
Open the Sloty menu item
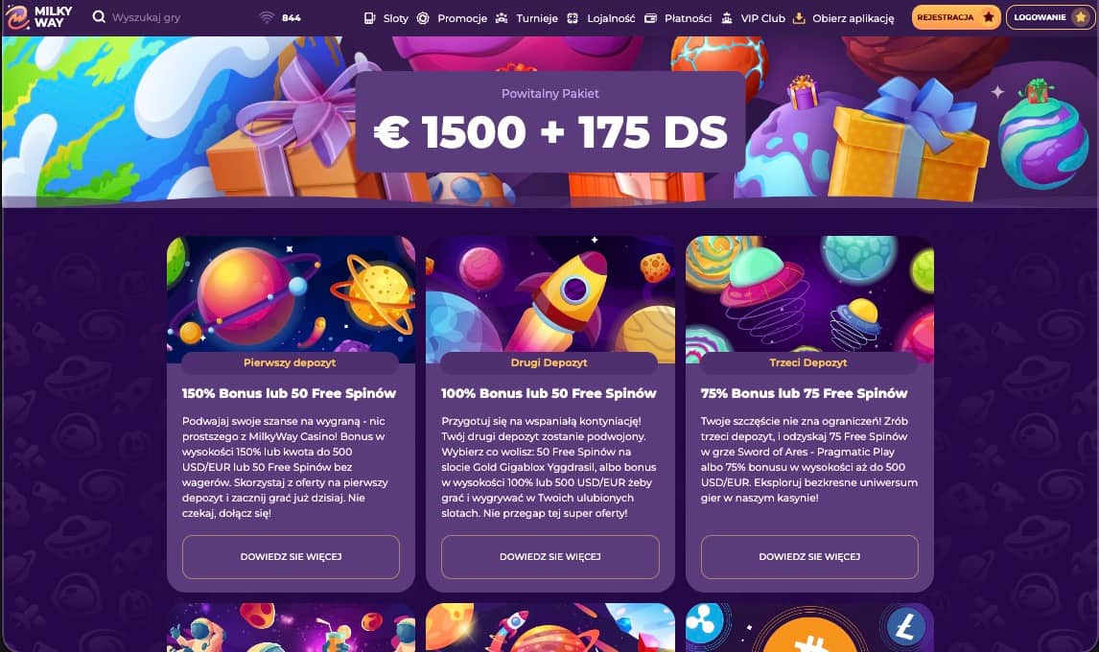click(395, 18)
